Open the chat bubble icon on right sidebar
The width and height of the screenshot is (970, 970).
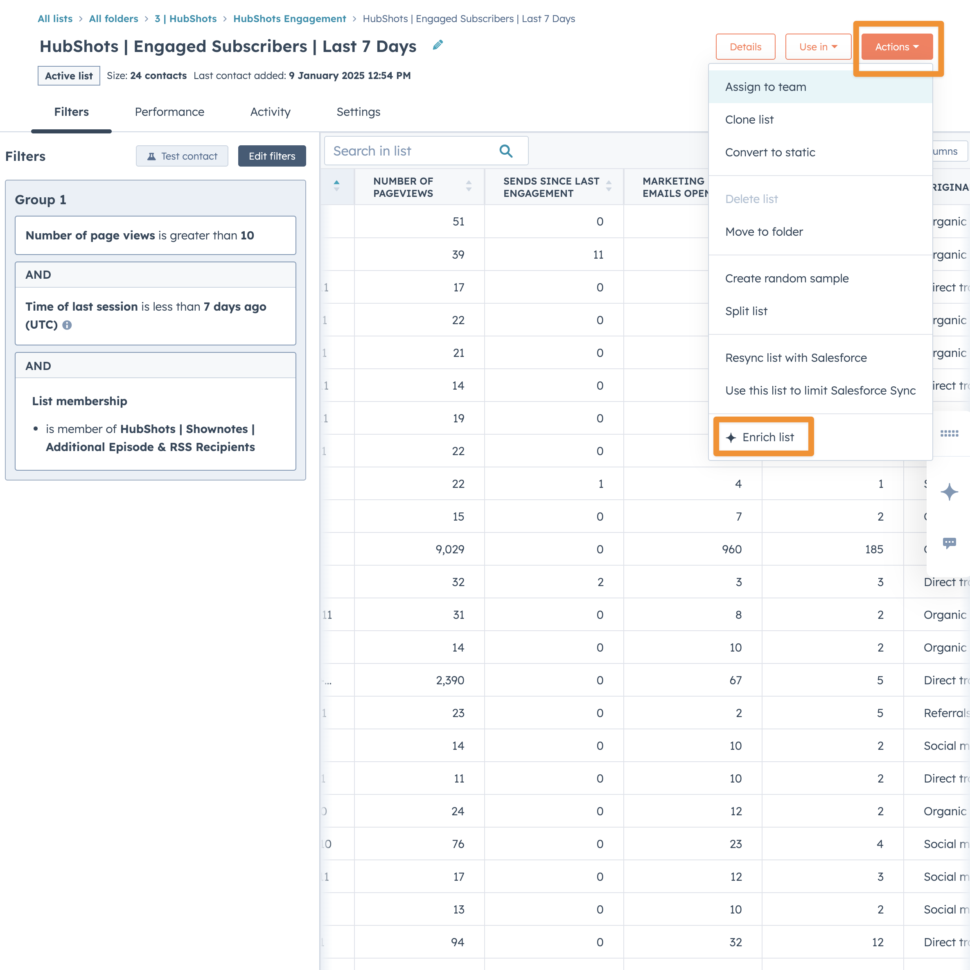point(949,543)
